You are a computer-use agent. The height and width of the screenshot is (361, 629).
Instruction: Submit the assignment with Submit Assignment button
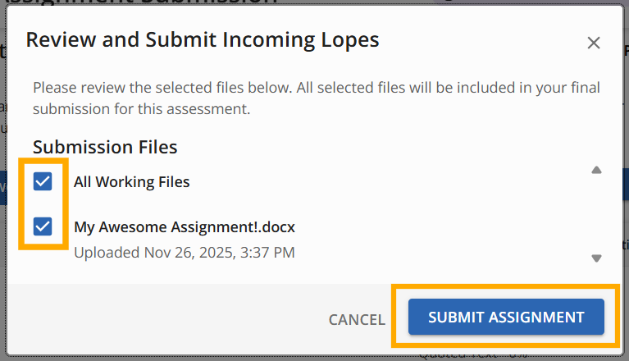[505, 317]
